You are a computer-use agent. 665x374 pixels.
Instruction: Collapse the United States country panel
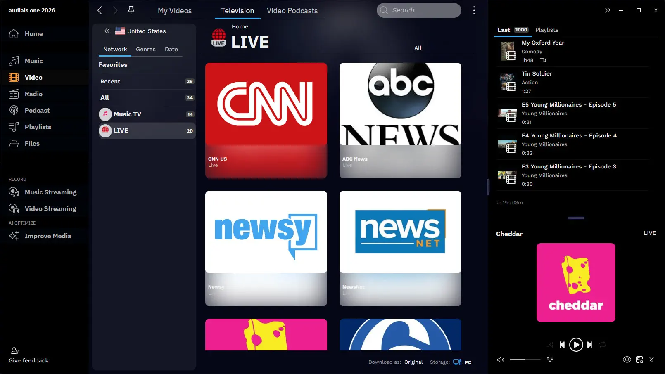[107, 31]
